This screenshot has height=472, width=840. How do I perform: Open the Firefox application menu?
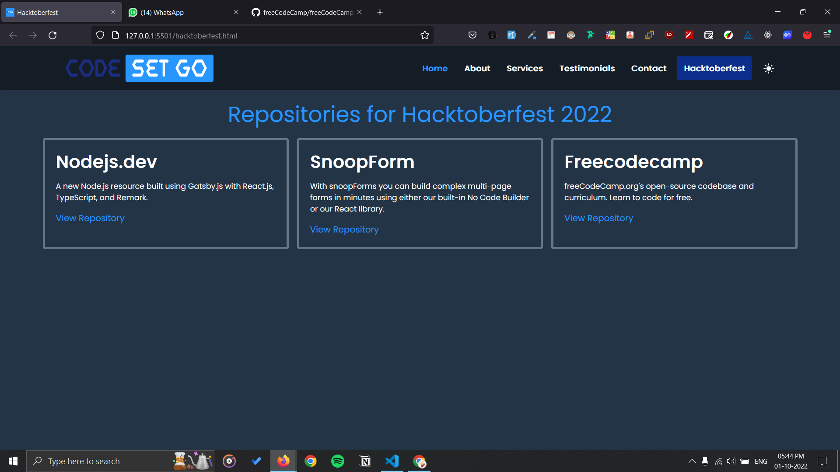(x=827, y=35)
